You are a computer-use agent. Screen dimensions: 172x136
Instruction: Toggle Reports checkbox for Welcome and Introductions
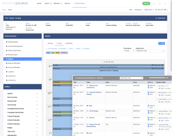tap(149, 86)
